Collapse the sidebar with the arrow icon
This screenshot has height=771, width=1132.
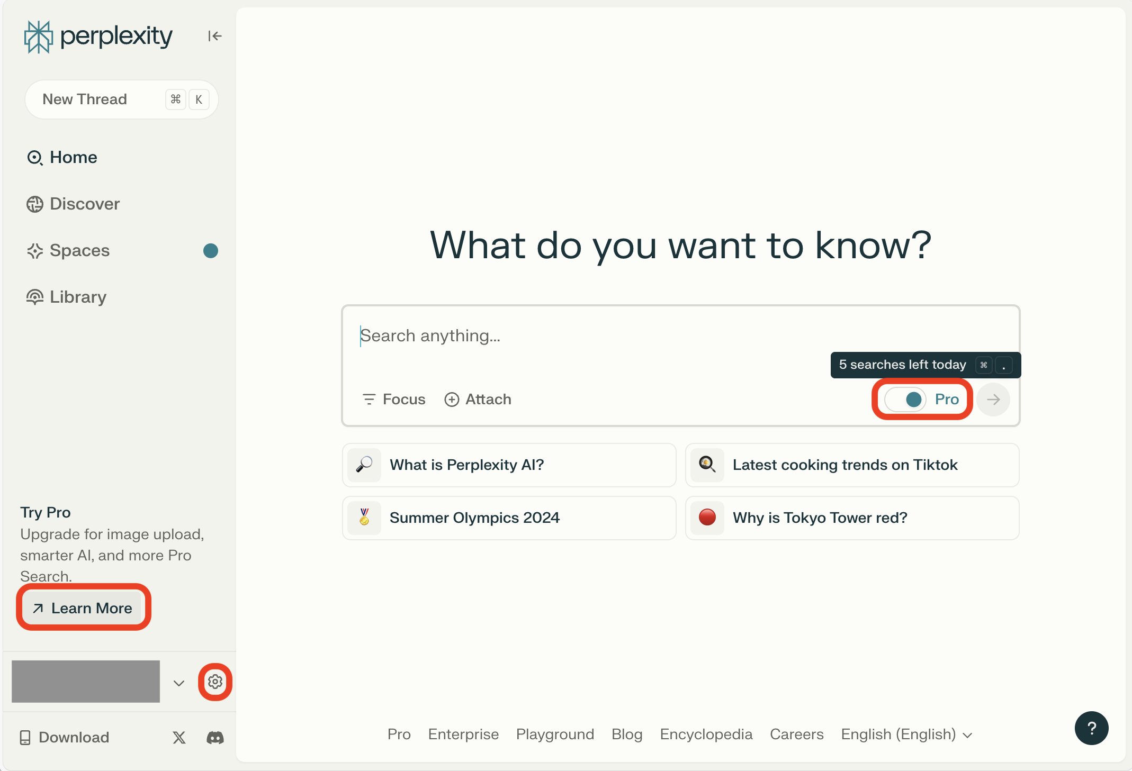tap(214, 36)
